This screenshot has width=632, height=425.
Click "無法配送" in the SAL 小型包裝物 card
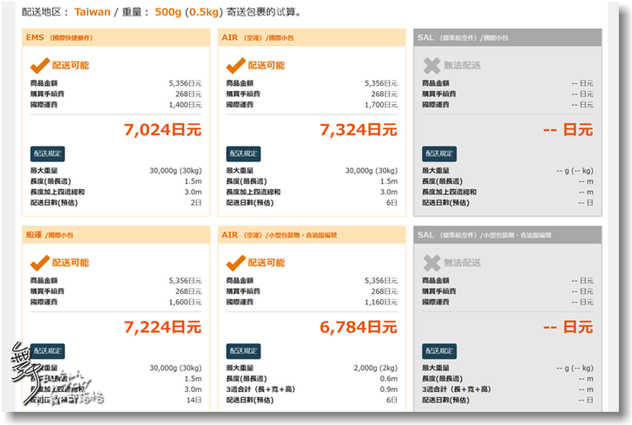coord(463,263)
